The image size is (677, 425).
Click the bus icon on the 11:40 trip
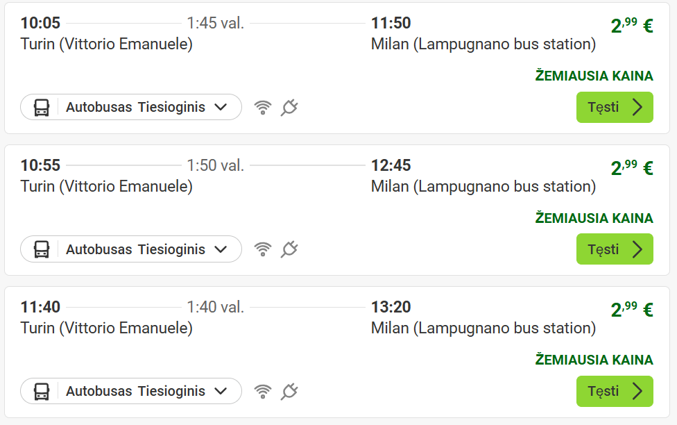(x=42, y=392)
